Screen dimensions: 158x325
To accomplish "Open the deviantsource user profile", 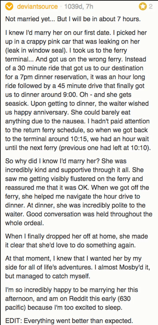I will click(x=37, y=7).
